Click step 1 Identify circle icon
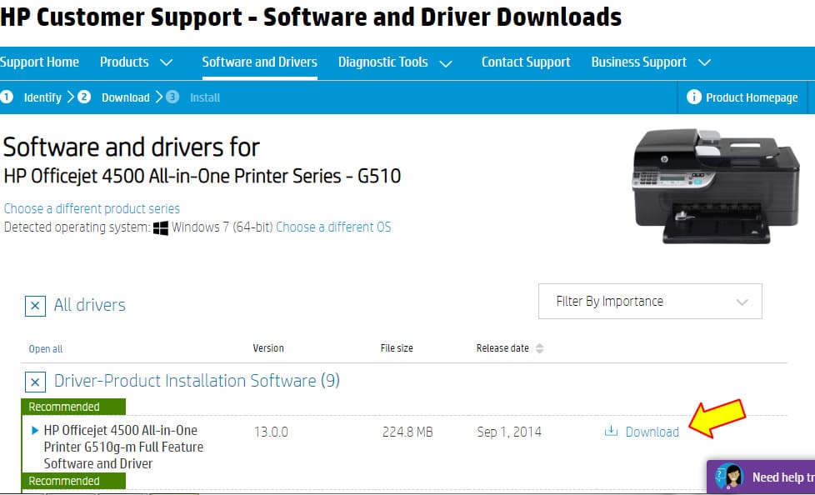The image size is (815, 495). (x=7, y=97)
